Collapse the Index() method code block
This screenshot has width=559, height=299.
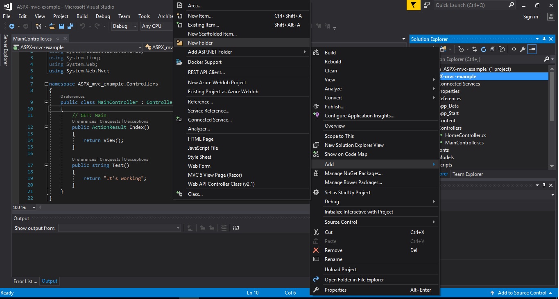pyautogui.click(x=46, y=127)
